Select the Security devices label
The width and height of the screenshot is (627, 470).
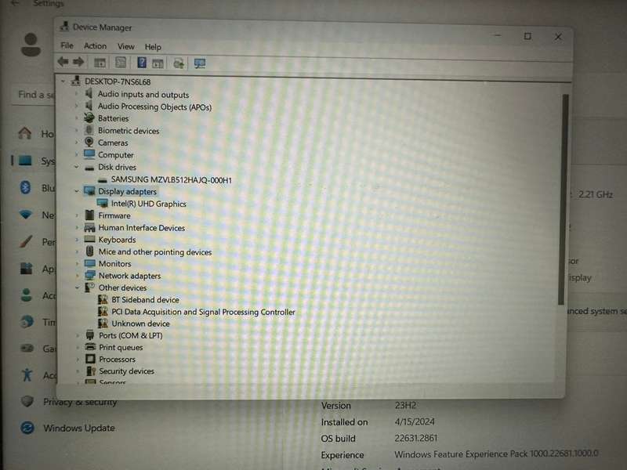126,371
